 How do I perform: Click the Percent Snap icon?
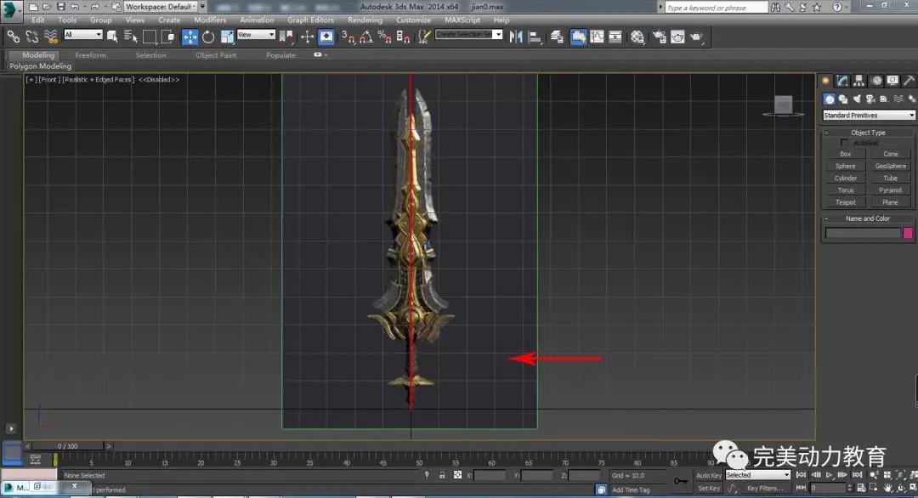click(x=384, y=37)
